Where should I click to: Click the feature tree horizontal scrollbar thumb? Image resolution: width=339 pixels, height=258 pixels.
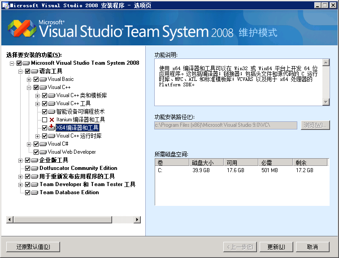[x=63, y=220]
